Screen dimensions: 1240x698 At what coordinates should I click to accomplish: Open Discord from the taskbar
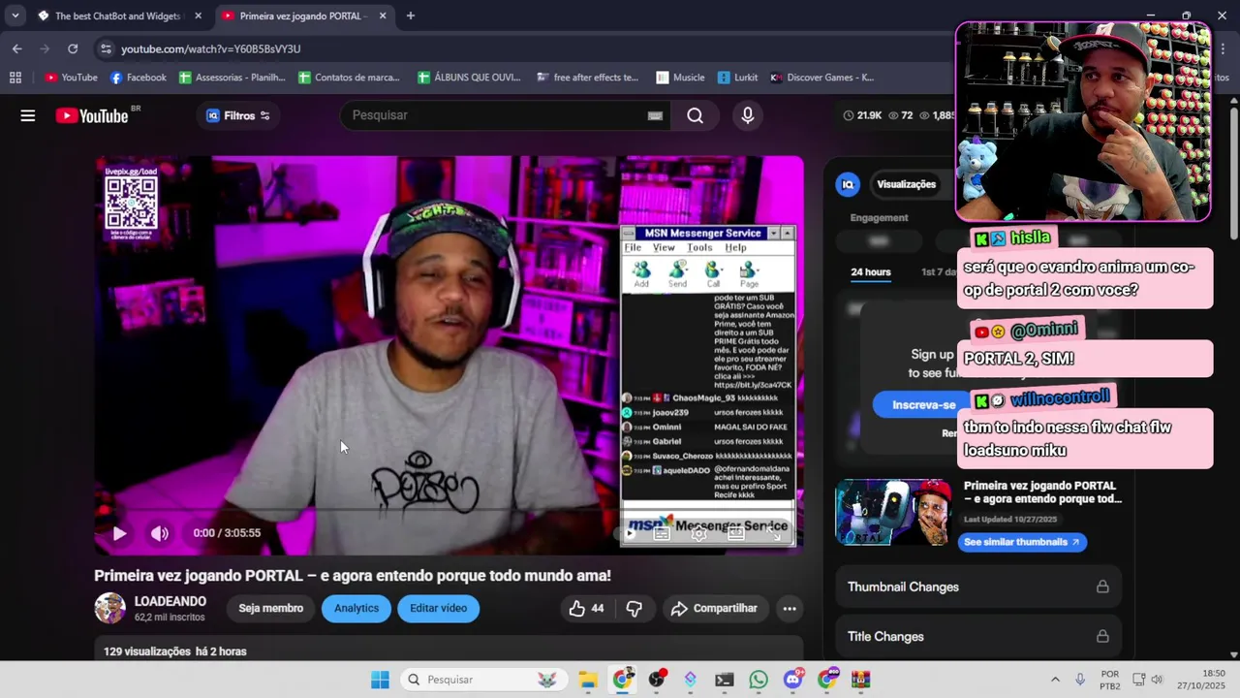click(793, 680)
